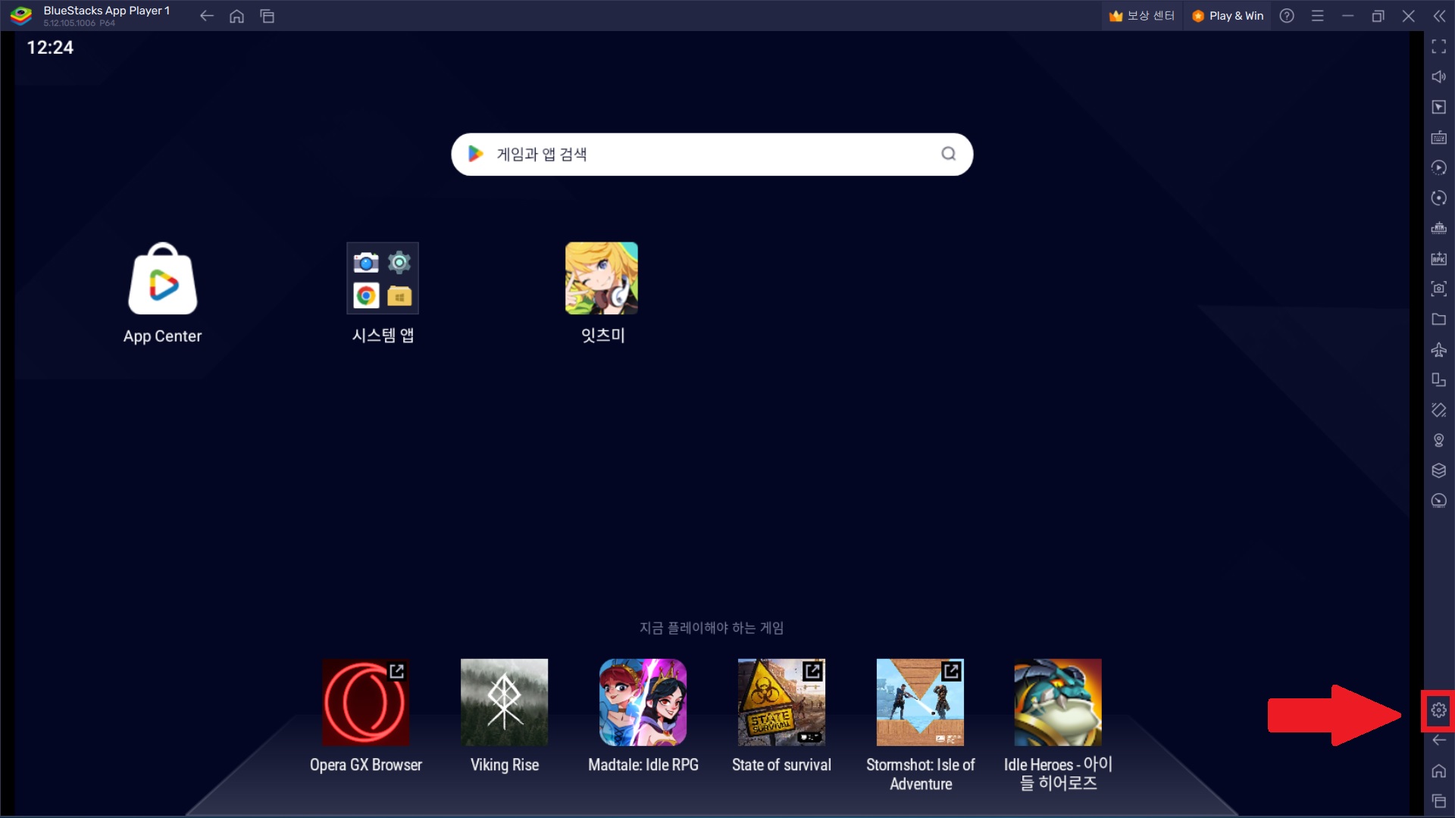The width and height of the screenshot is (1455, 818).
Task: Open the 시스템 앱 folder
Action: (x=383, y=278)
